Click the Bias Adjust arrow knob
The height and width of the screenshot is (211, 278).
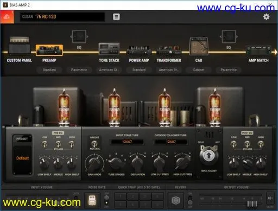pos(208,156)
